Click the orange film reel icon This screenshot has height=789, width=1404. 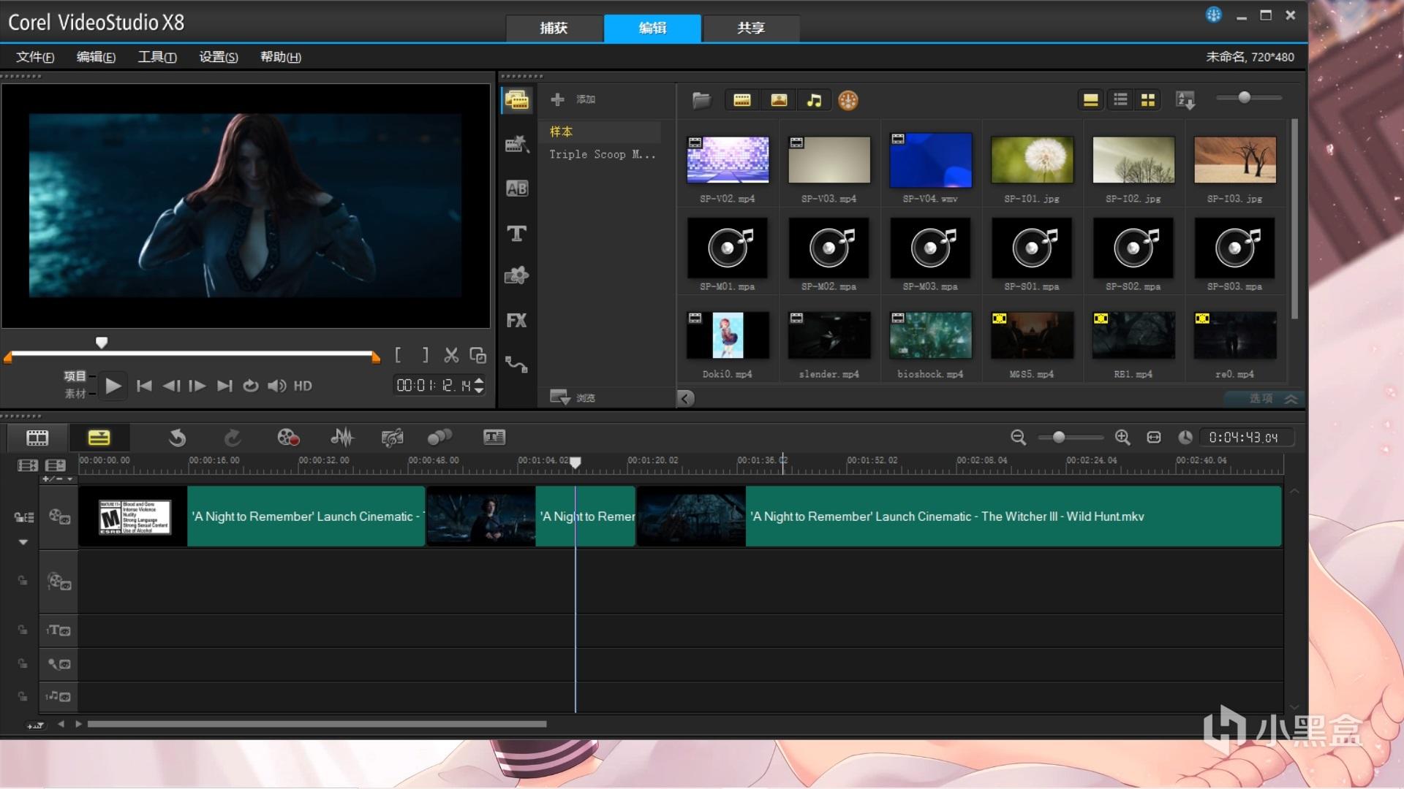pyautogui.click(x=848, y=100)
